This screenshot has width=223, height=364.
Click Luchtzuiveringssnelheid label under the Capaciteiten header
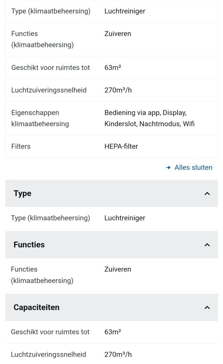click(x=49, y=354)
